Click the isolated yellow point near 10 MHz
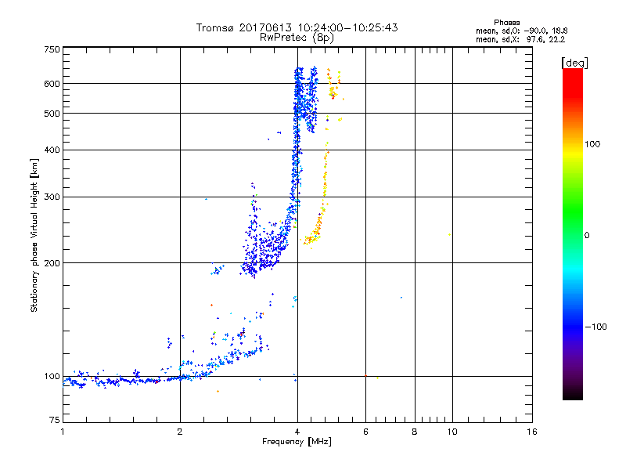The width and height of the screenshot is (626, 470). pos(449,234)
